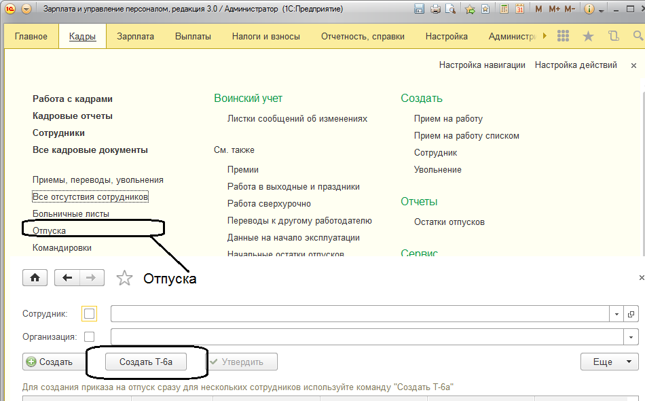645x401 pixels.
Task: Click the Создать Т-6а button
Action: tap(146, 362)
